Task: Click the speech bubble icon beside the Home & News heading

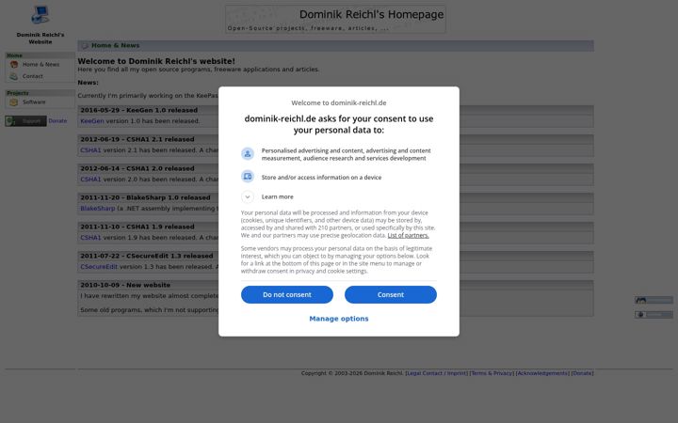Action: pyautogui.click(x=85, y=45)
